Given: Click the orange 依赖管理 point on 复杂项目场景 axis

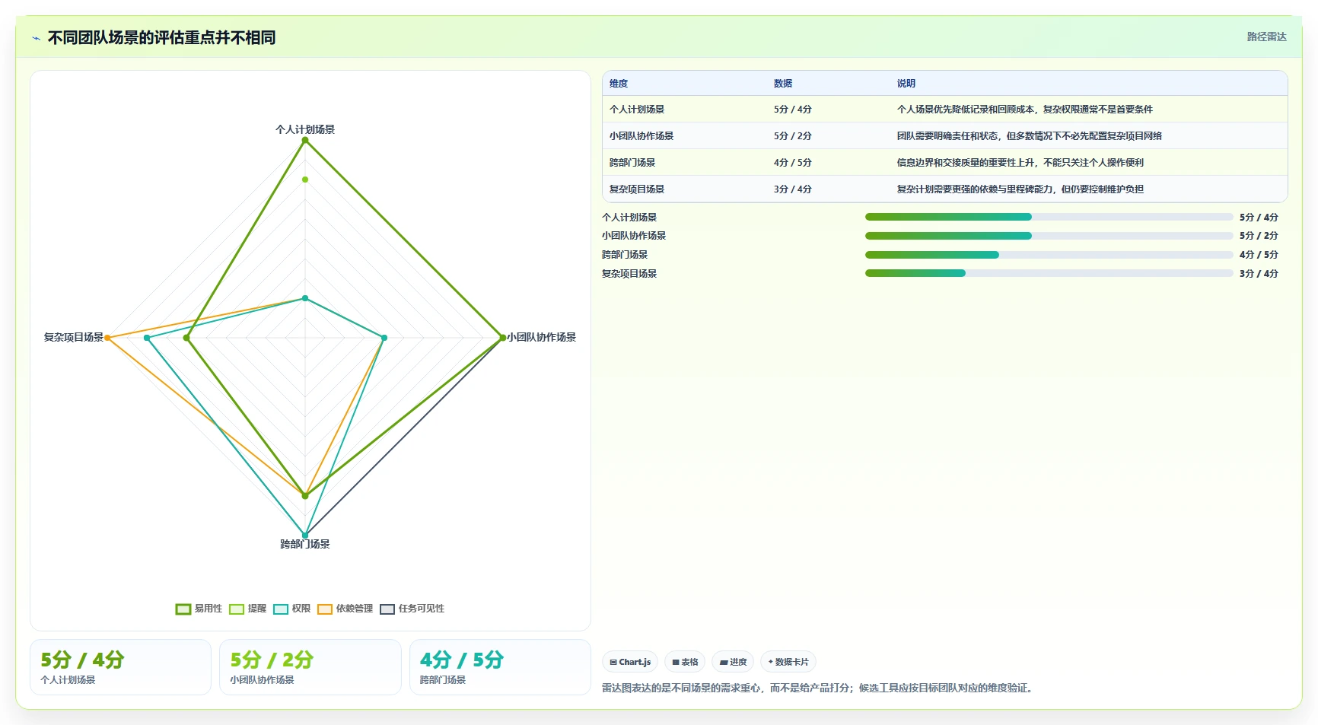Looking at the screenshot, I should (107, 338).
